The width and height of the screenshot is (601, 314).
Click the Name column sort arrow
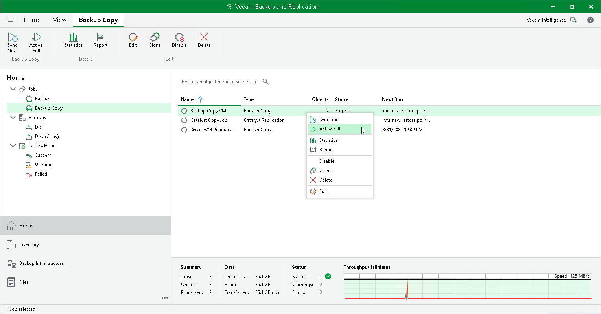point(200,99)
